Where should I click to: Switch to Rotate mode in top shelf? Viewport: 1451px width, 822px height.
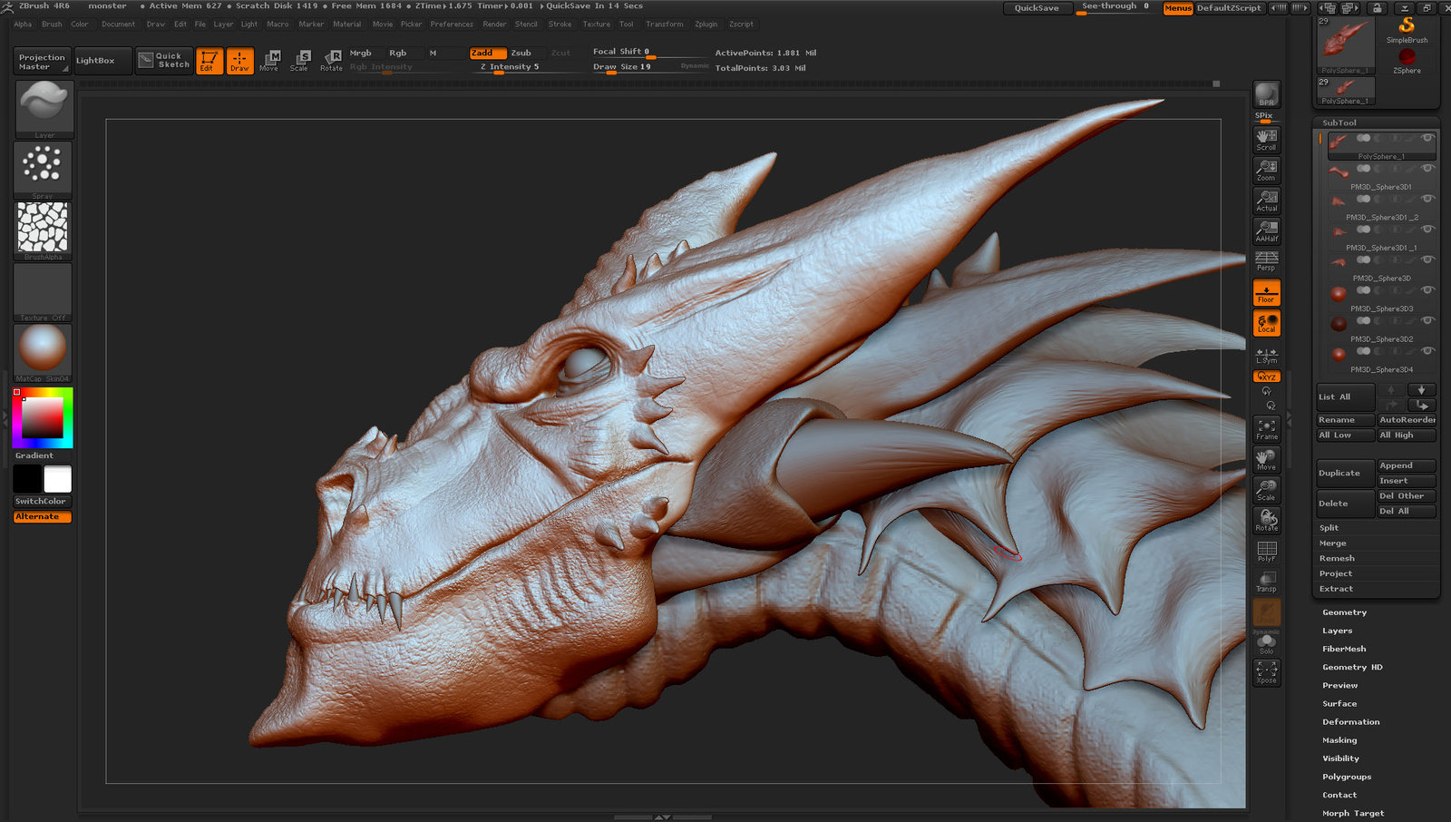pyautogui.click(x=331, y=61)
